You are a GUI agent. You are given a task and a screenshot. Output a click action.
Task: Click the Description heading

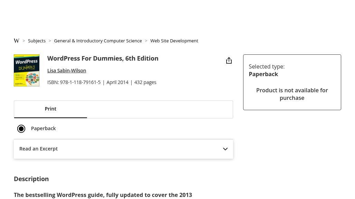click(31, 179)
